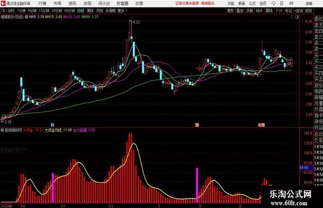Switch to the 5分钟 period tab
The height and width of the screenshot is (208, 323).
(x=32, y=11)
